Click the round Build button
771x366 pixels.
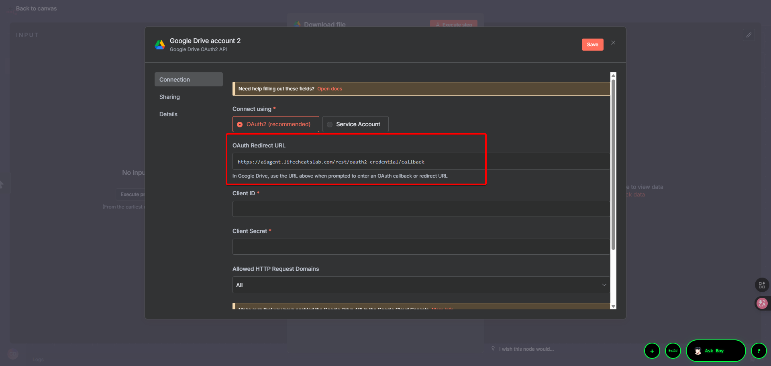click(x=673, y=351)
